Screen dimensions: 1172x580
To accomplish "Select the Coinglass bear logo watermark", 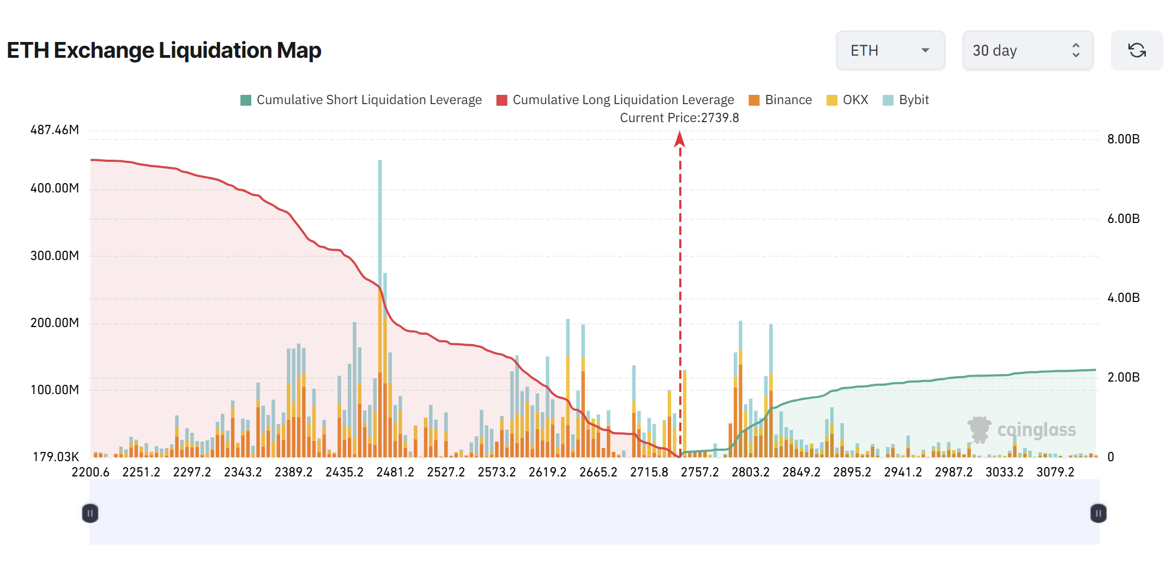I will pos(980,428).
